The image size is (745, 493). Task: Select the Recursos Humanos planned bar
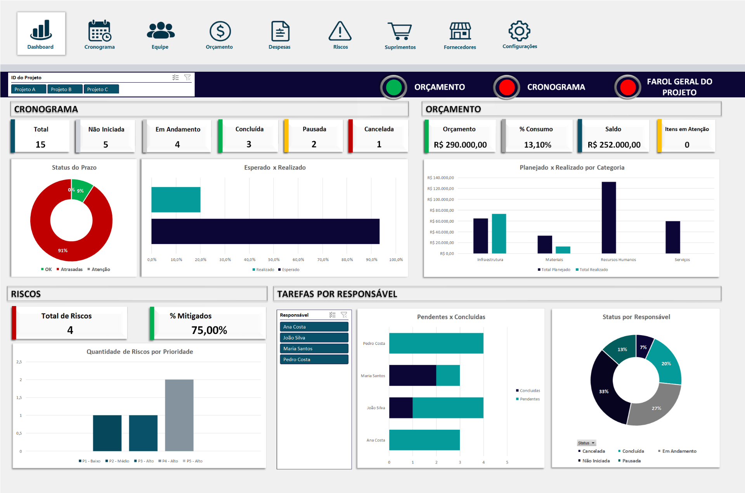pos(609,218)
